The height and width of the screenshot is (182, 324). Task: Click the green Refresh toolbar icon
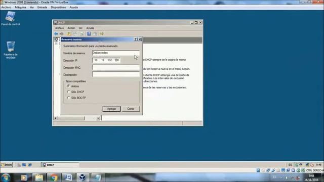(x=82, y=34)
